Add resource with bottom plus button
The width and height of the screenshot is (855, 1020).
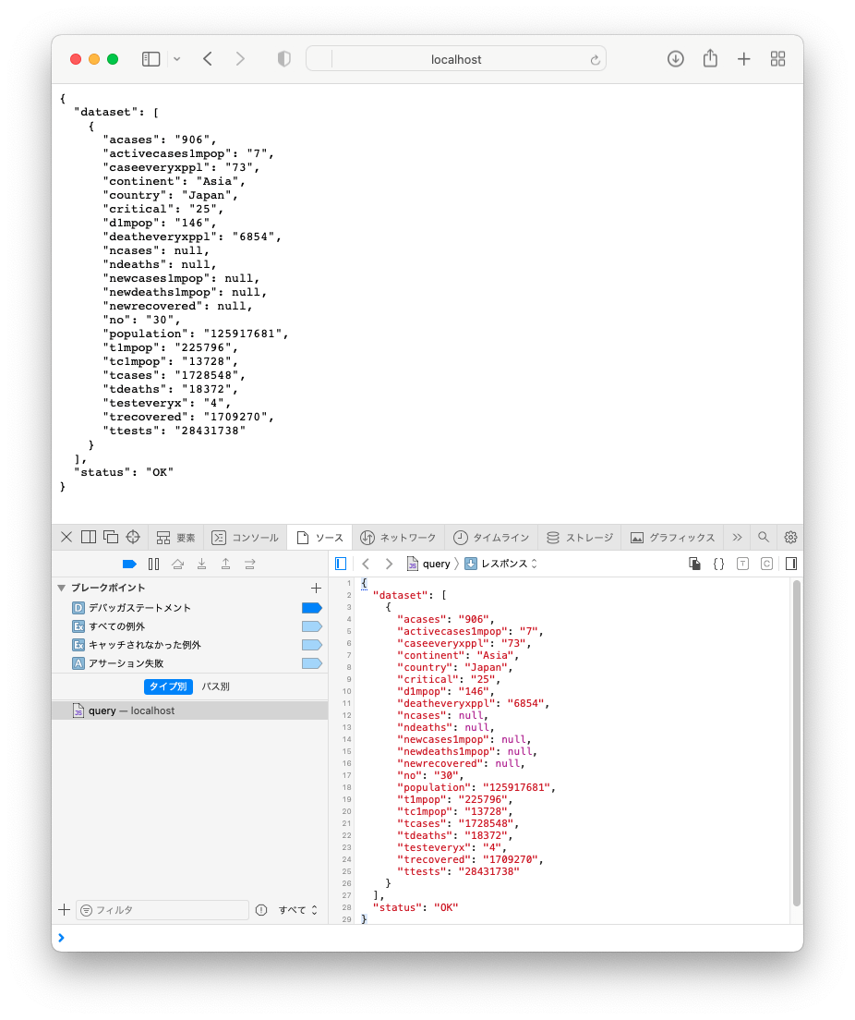click(x=65, y=910)
